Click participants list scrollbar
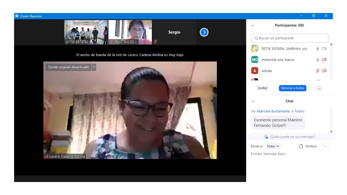Viewport: 347px width, 195px height. [x=331, y=61]
